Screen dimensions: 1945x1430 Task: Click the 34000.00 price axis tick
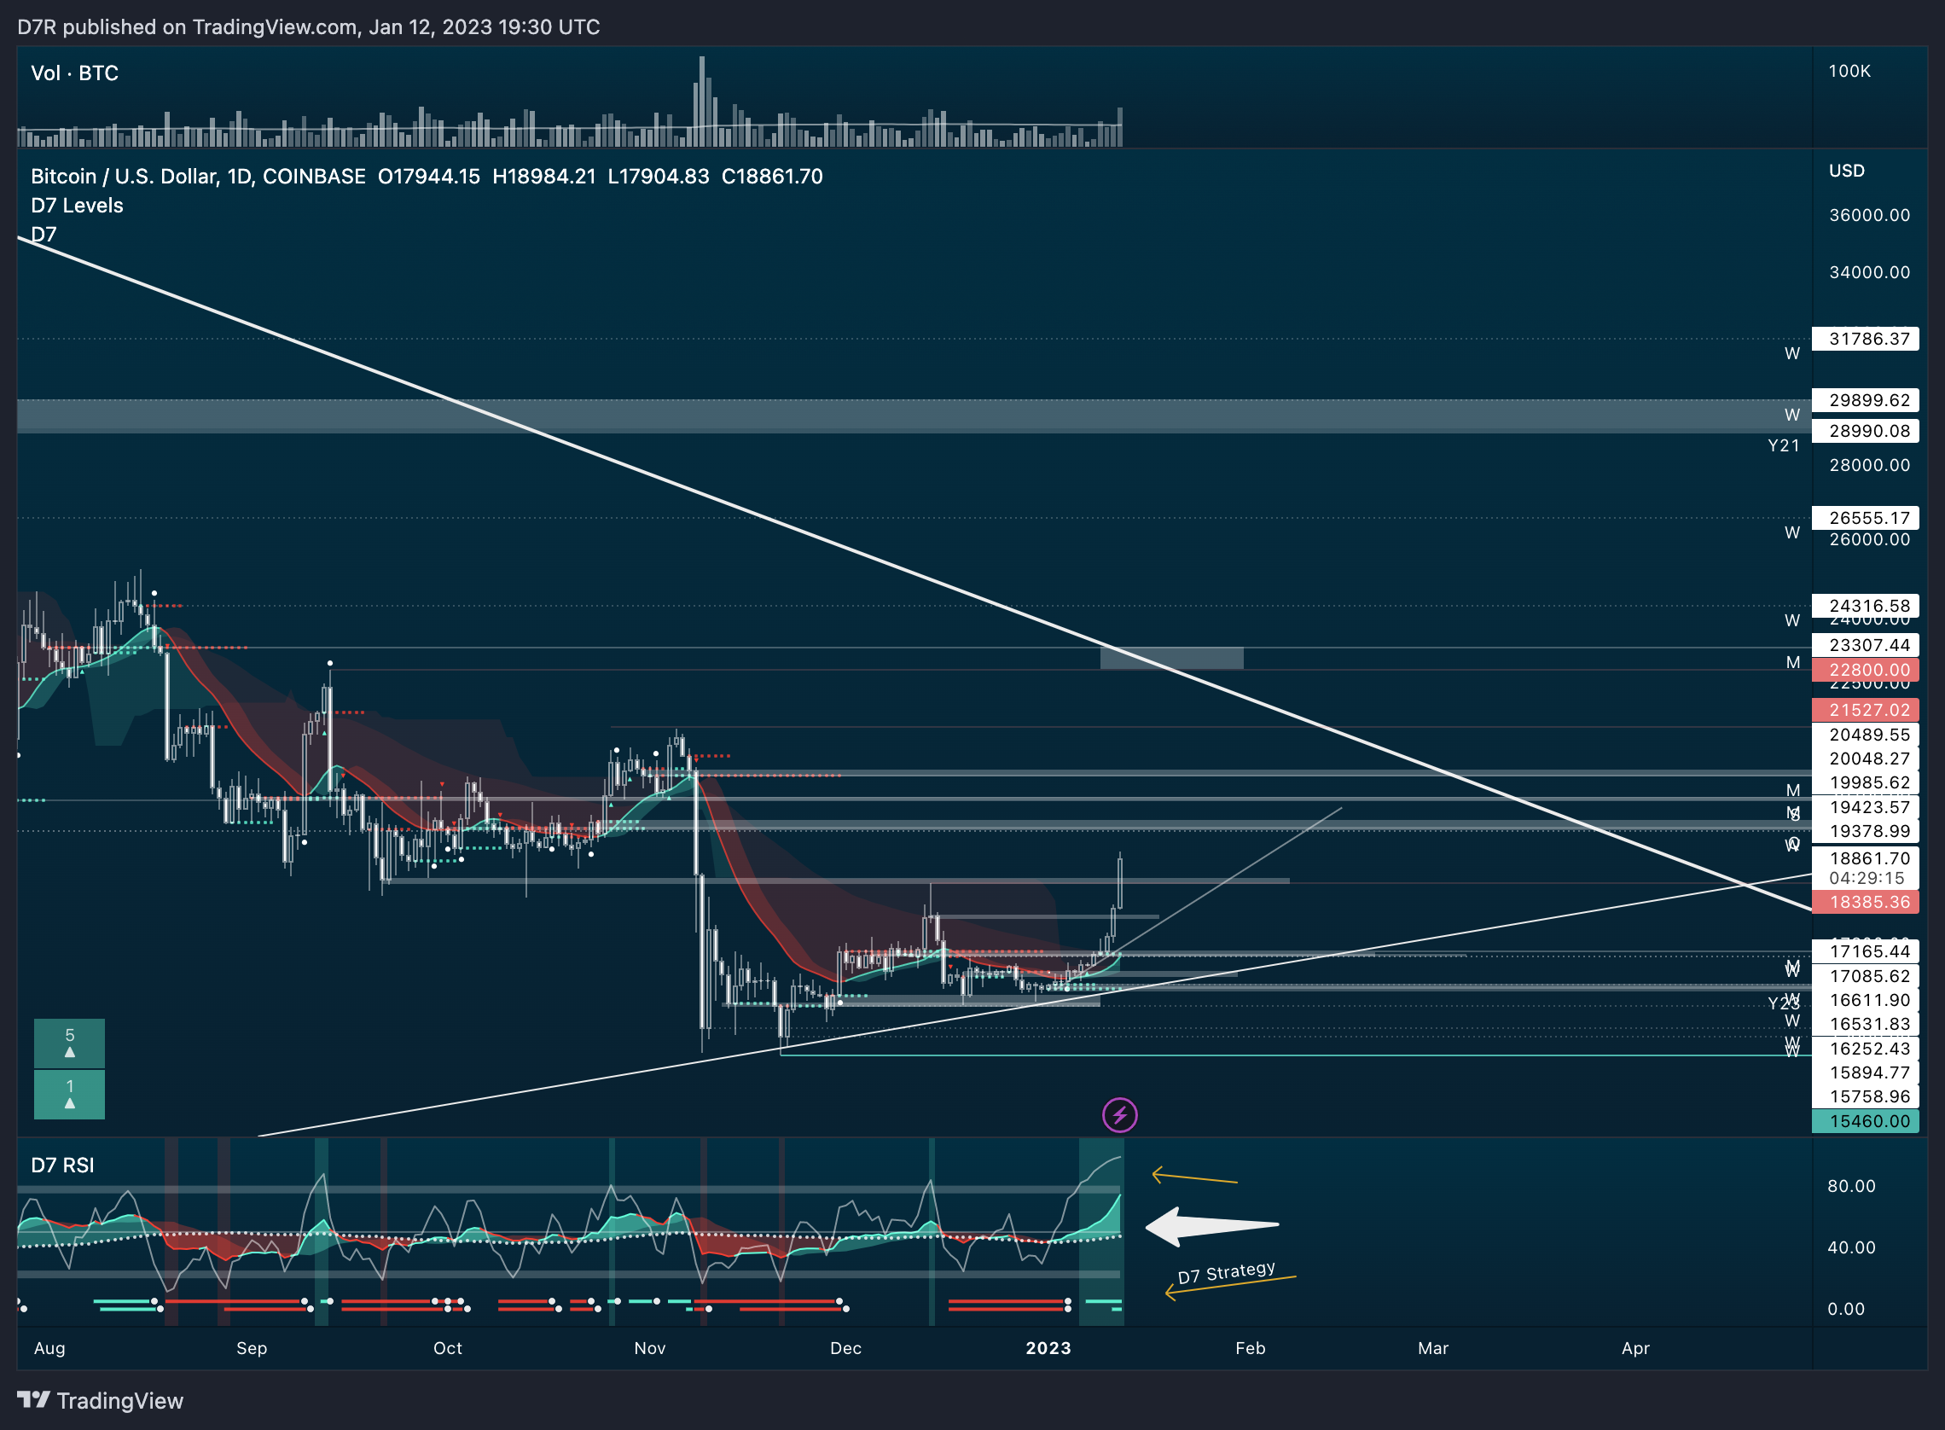tap(1869, 273)
